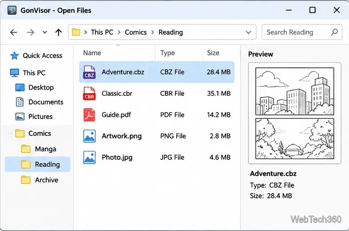Click the 2.8 MB size cell
This screenshot has width=349, height=231.
pyautogui.click(x=220, y=136)
